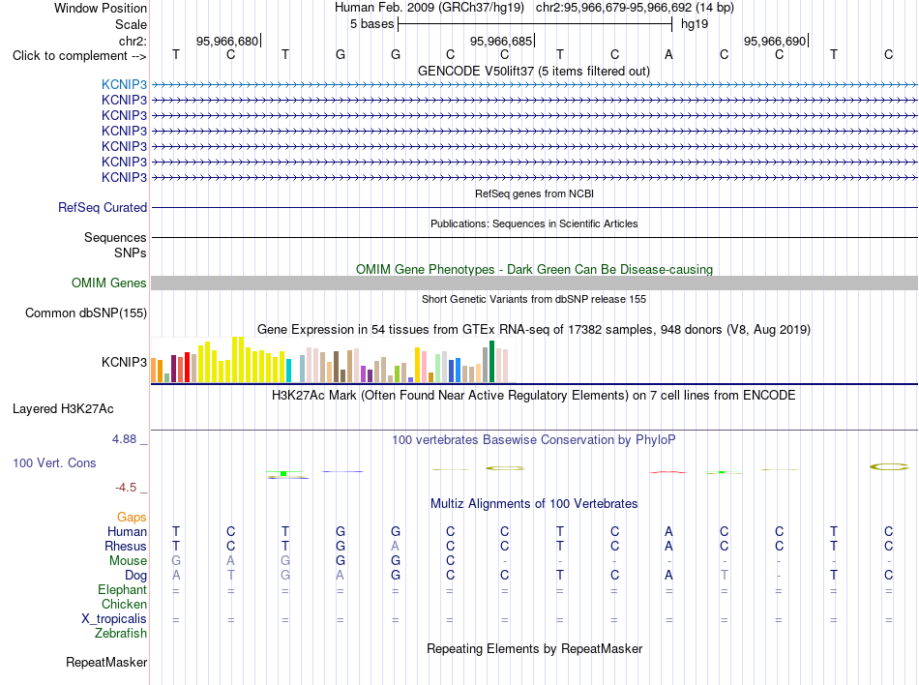Click the position label 95,966,680
This screenshot has height=685, width=919.
226,41
